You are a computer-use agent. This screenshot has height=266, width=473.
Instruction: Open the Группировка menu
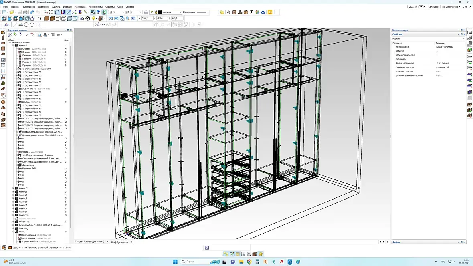28,7
